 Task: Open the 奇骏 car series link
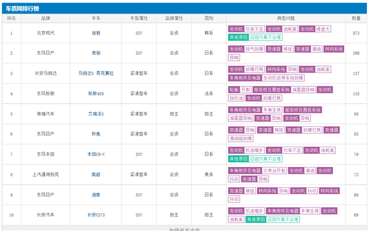coord(96,53)
